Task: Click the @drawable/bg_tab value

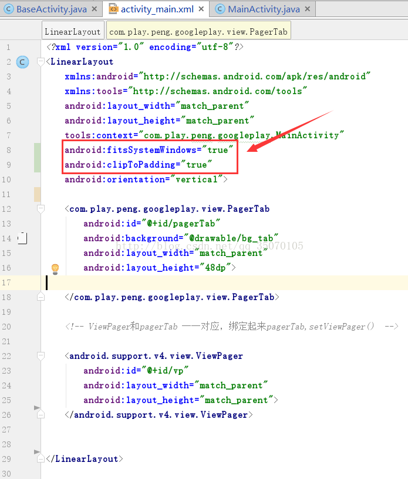Action: [231, 238]
